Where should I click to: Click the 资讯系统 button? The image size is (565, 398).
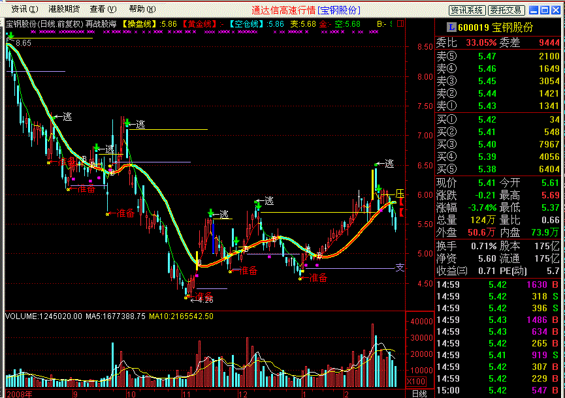tap(466, 10)
